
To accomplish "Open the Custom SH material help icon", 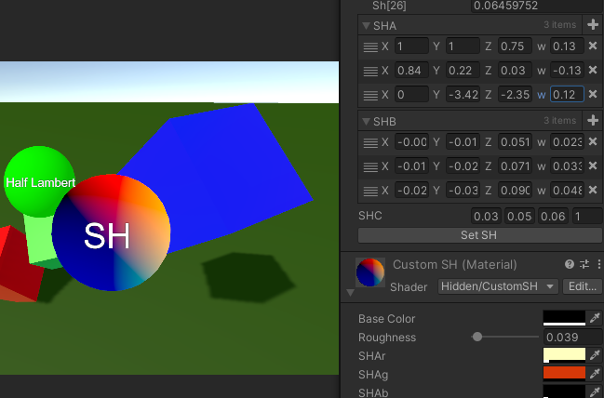I will (570, 265).
